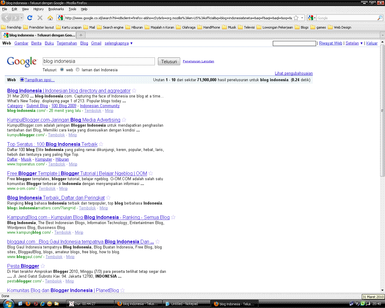Click the taskbar clock showing 20:40
Image resolution: width=385 pixels, height=308 pixels.
point(377,304)
